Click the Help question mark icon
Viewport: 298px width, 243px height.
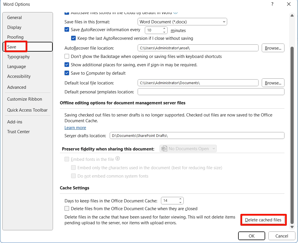[272, 4]
